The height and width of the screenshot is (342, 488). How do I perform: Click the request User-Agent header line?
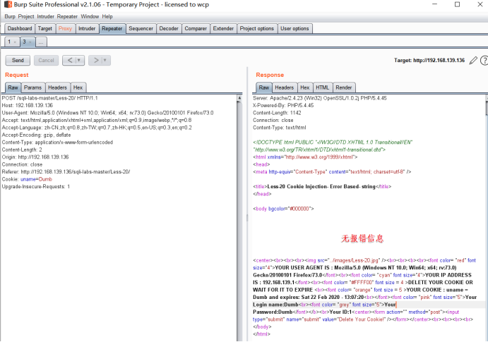click(x=107, y=113)
